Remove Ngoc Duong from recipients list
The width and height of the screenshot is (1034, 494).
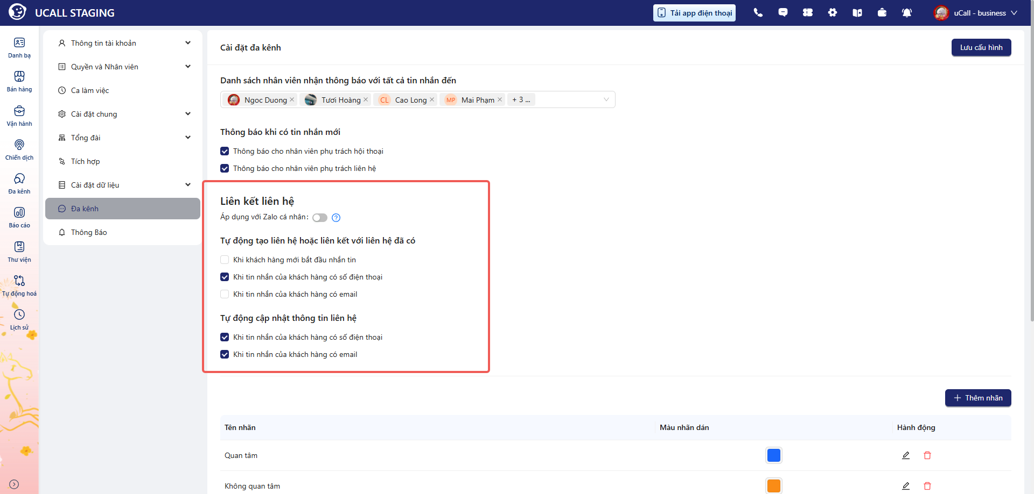(292, 99)
